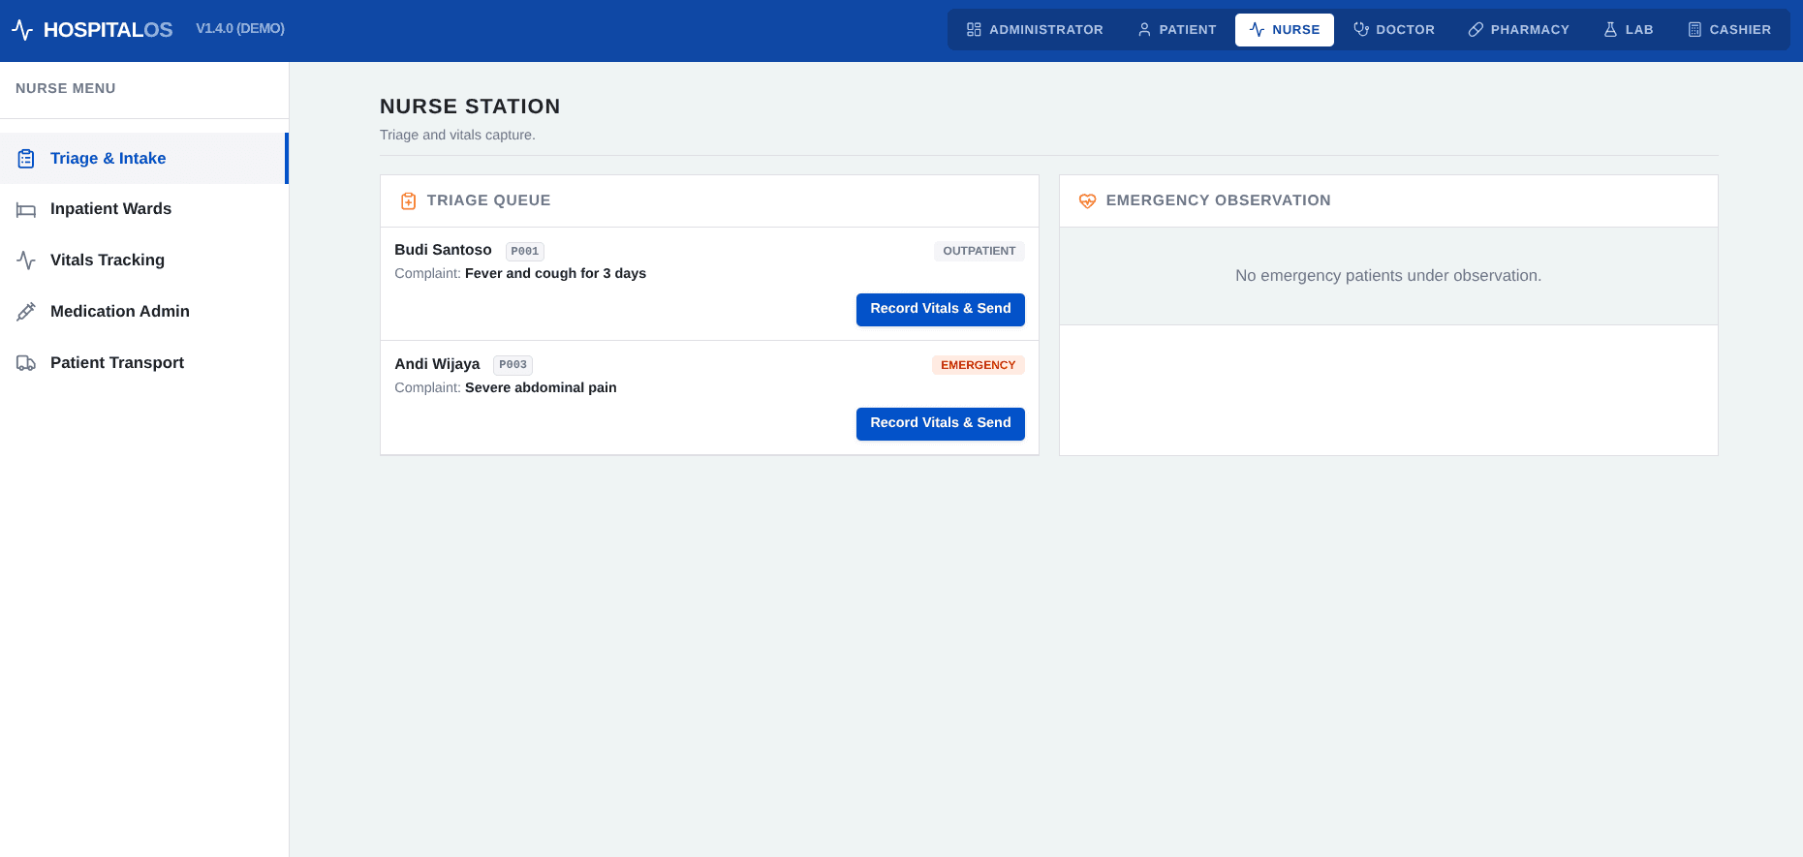Image resolution: width=1803 pixels, height=857 pixels.
Task: Click the P003 patient ID badge
Action: click(x=513, y=365)
